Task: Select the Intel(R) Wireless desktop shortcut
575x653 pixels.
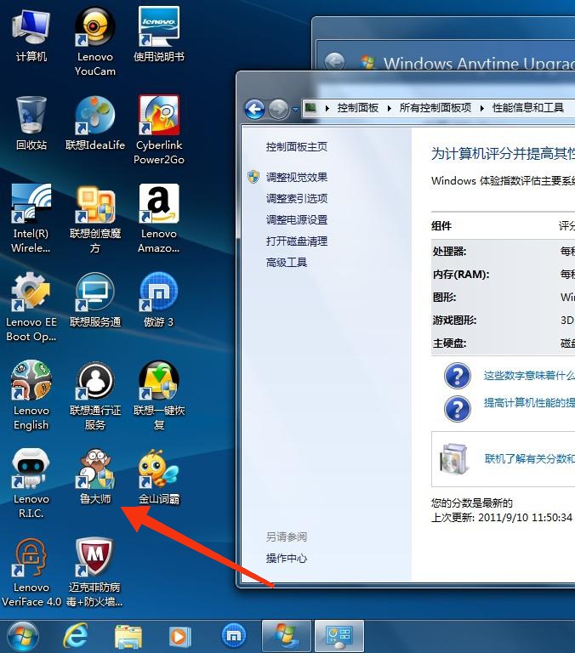Action: [31, 219]
